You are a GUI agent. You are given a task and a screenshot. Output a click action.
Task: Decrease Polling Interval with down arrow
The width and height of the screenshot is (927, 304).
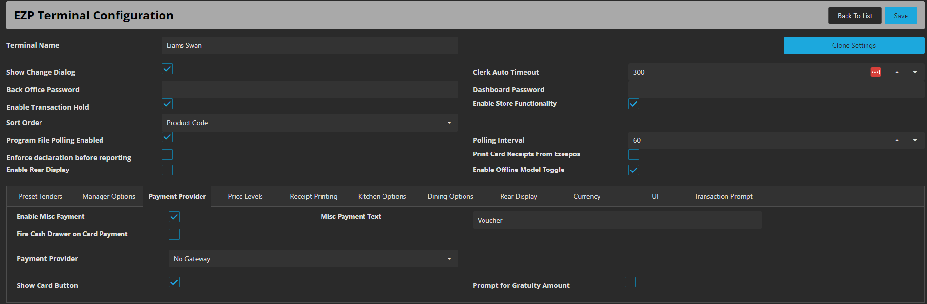pos(915,140)
